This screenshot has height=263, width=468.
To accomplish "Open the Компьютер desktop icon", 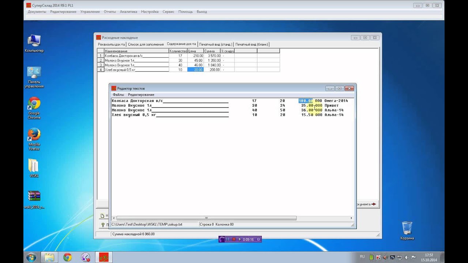I will coord(34,43).
